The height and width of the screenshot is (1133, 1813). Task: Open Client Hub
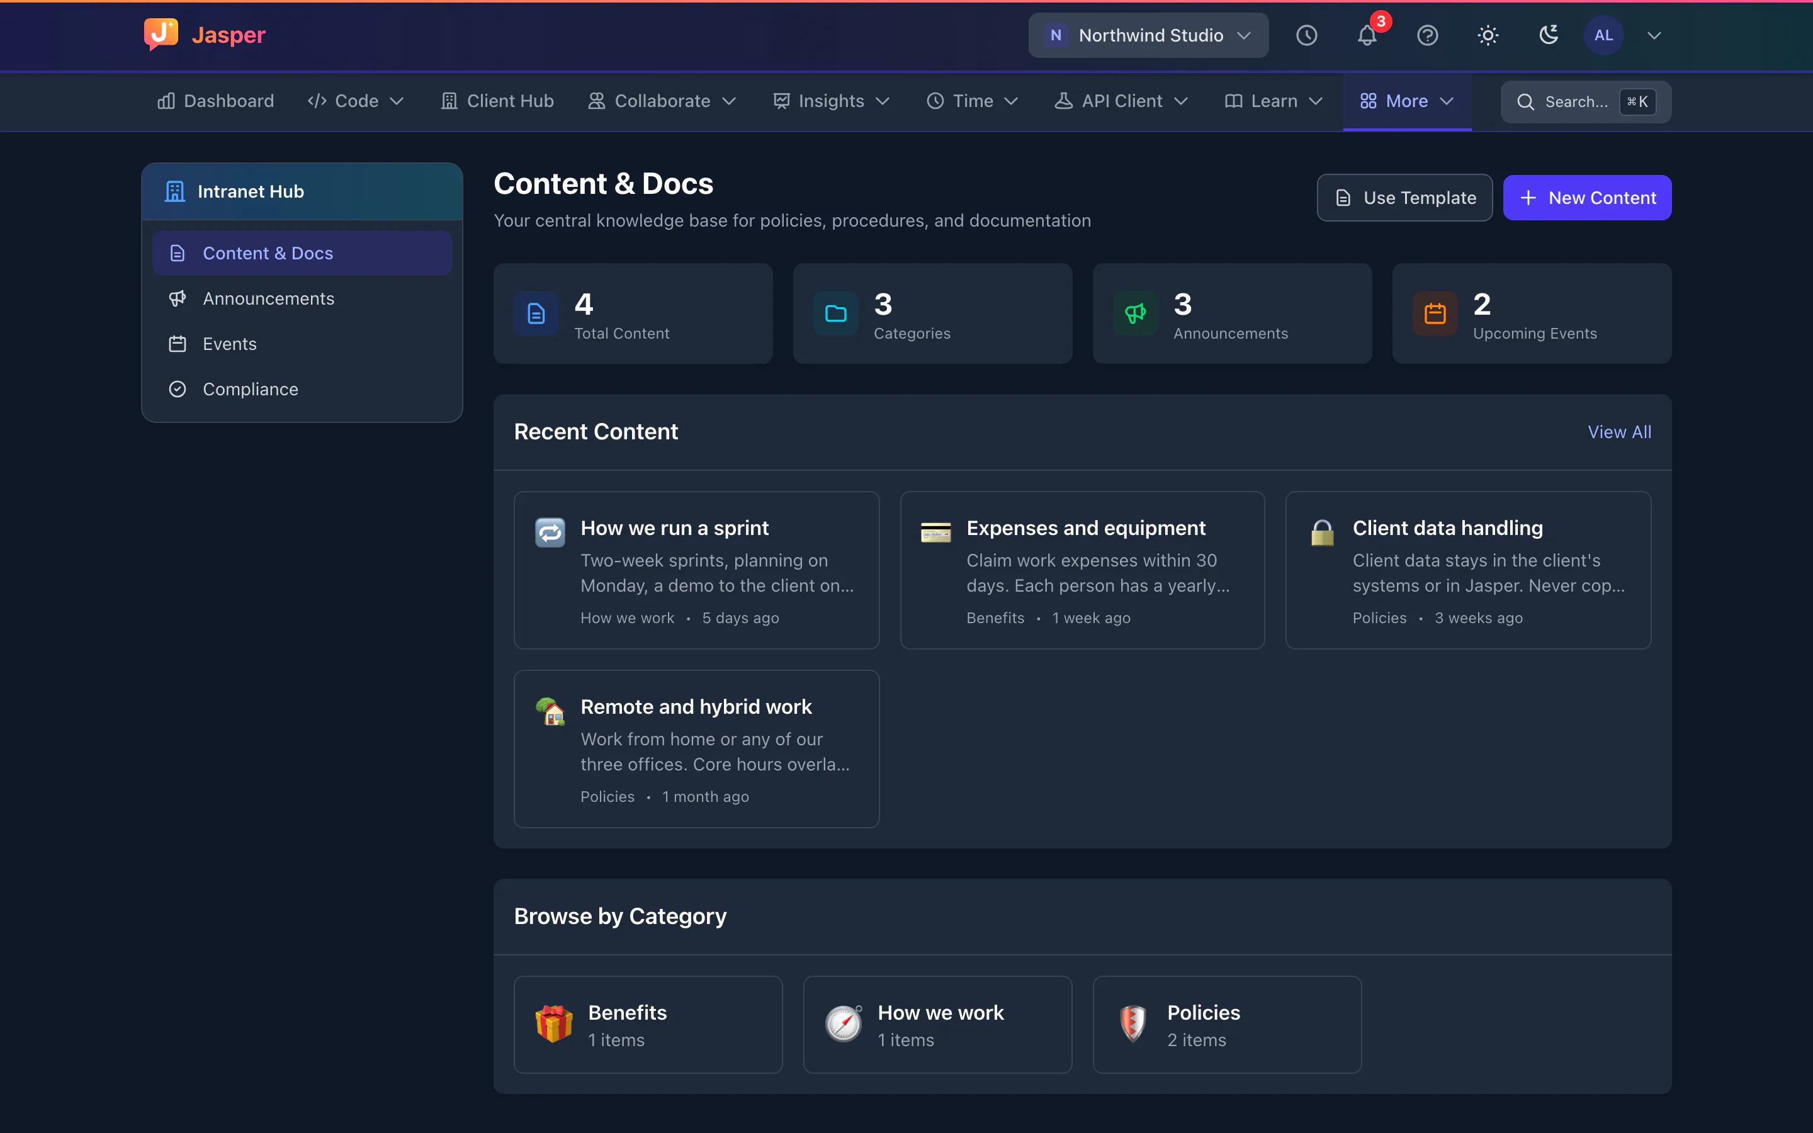tap(497, 101)
